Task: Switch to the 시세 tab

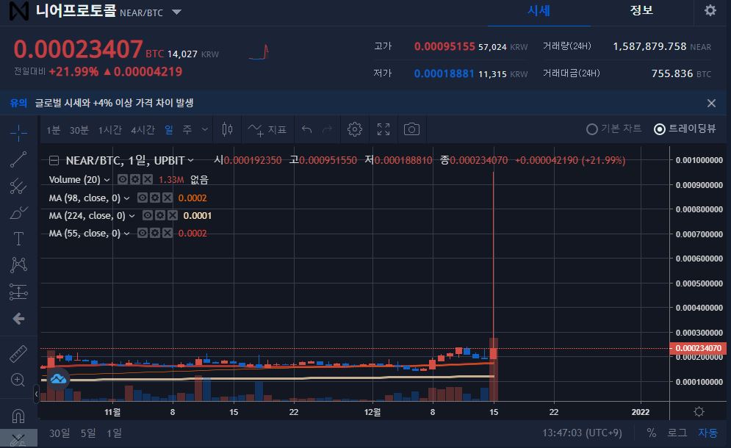Action: click(x=539, y=11)
